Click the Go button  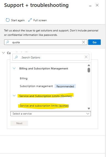tap(94, 42)
